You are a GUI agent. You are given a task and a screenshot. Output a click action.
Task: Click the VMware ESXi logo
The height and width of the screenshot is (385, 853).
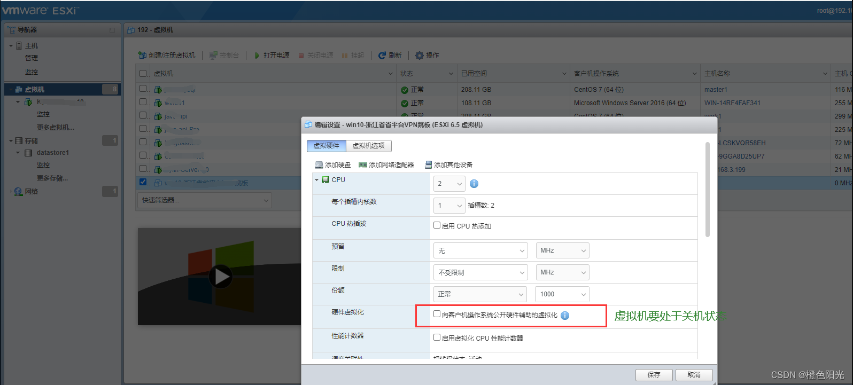(40, 10)
